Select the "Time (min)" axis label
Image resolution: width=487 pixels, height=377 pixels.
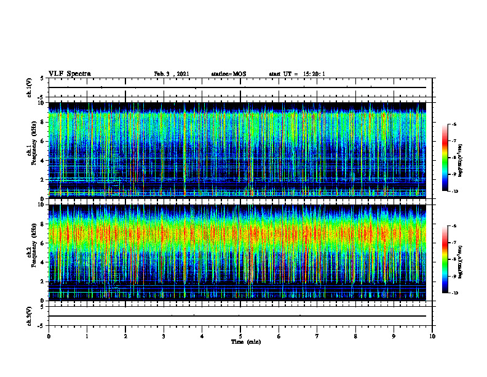246,342
